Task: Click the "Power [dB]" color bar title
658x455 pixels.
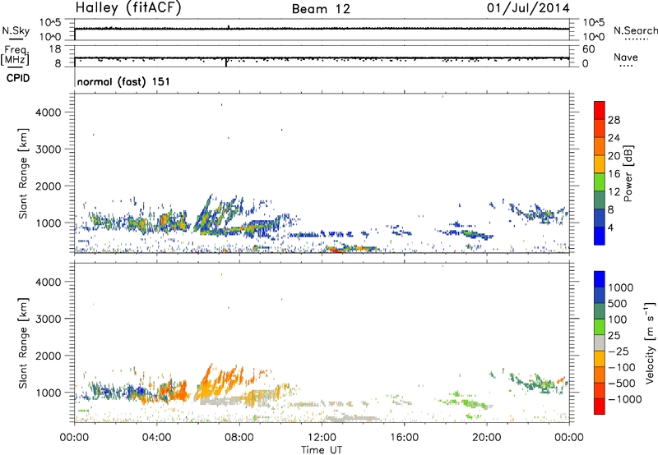Action: tap(628, 173)
